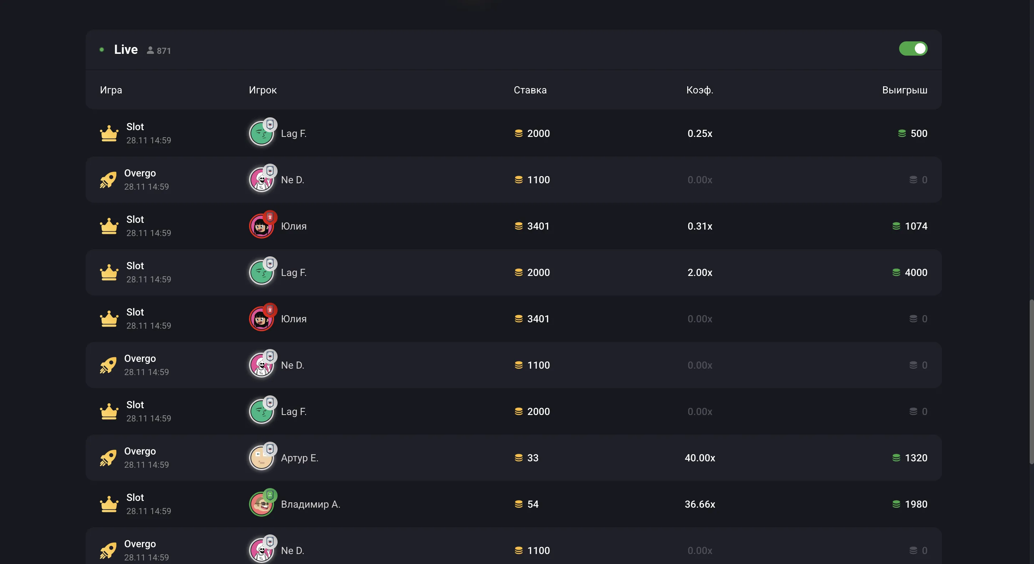Click the online players icon next to 871
1034x564 pixels.
[150, 51]
